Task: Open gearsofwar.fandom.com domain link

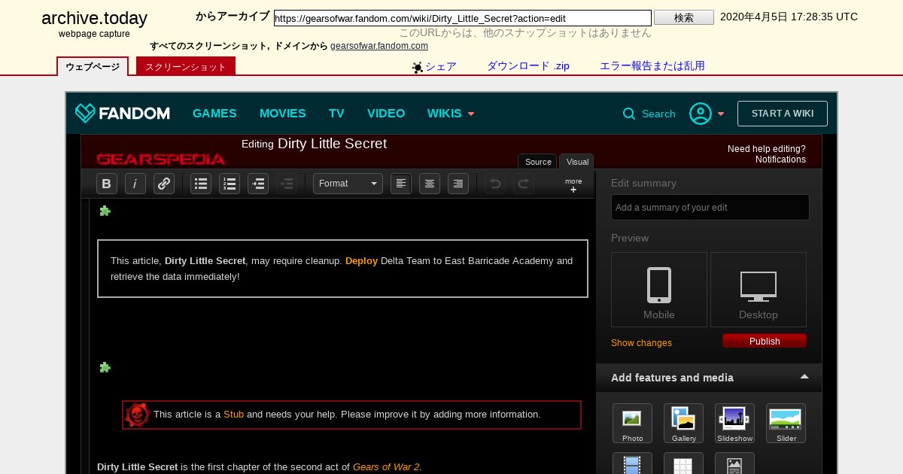Action: pos(379,46)
